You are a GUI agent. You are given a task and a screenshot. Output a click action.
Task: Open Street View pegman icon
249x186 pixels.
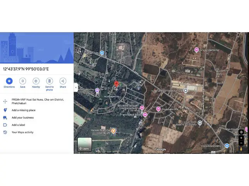pyautogui.click(x=241, y=149)
